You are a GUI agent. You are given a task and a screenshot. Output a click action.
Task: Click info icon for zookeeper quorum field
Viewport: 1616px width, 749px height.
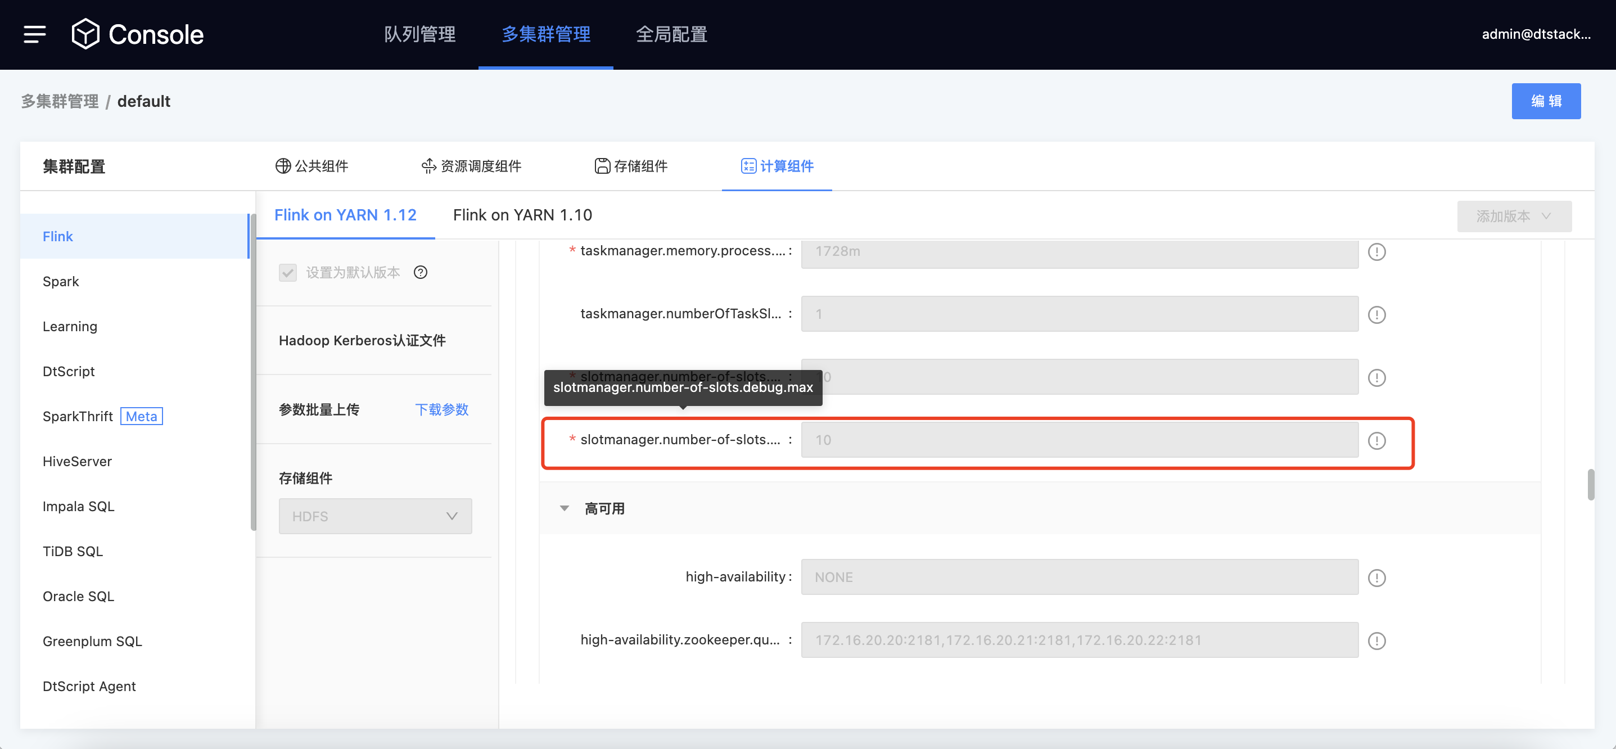pos(1376,640)
